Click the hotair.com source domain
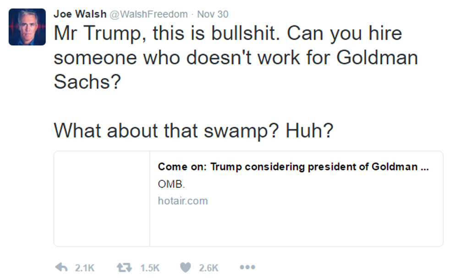Image resolution: width=449 pixels, height=279 pixels. click(x=183, y=200)
